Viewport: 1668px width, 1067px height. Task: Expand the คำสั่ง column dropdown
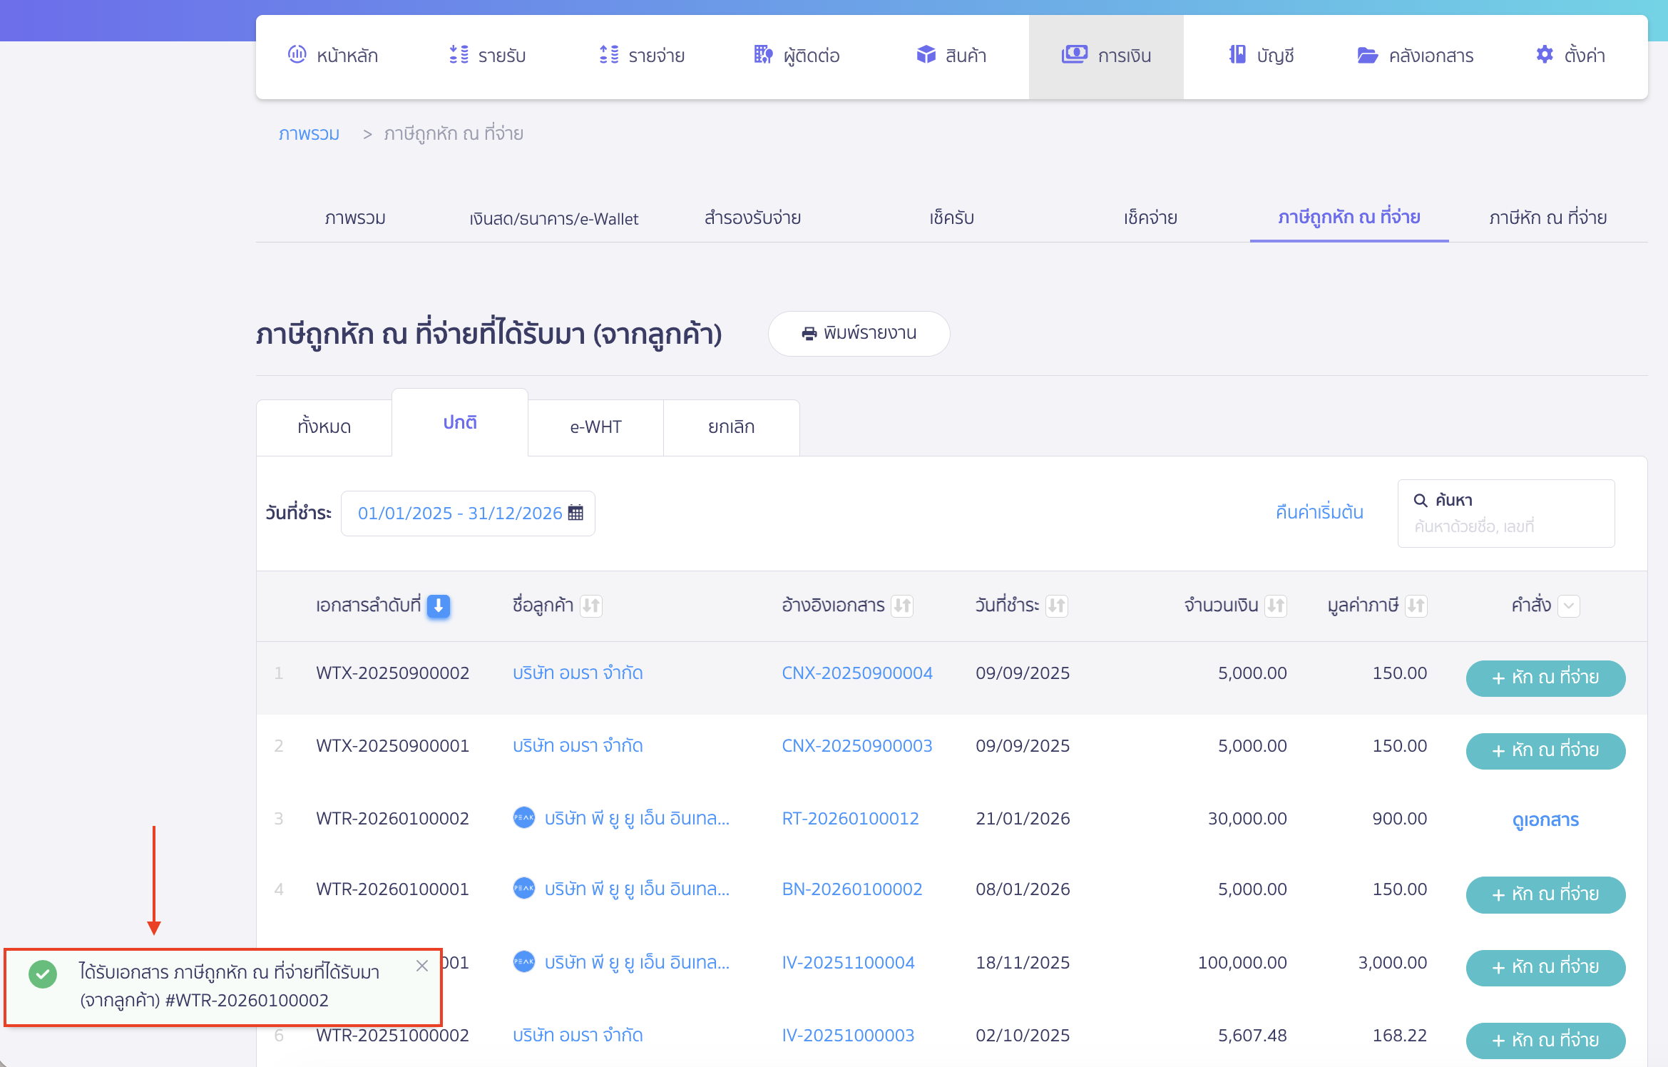(1569, 606)
